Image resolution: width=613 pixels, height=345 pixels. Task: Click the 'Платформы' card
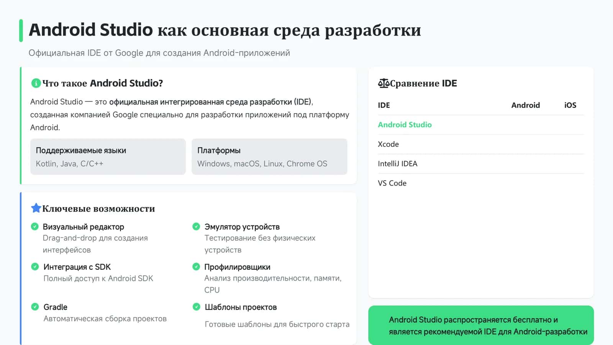point(269,157)
